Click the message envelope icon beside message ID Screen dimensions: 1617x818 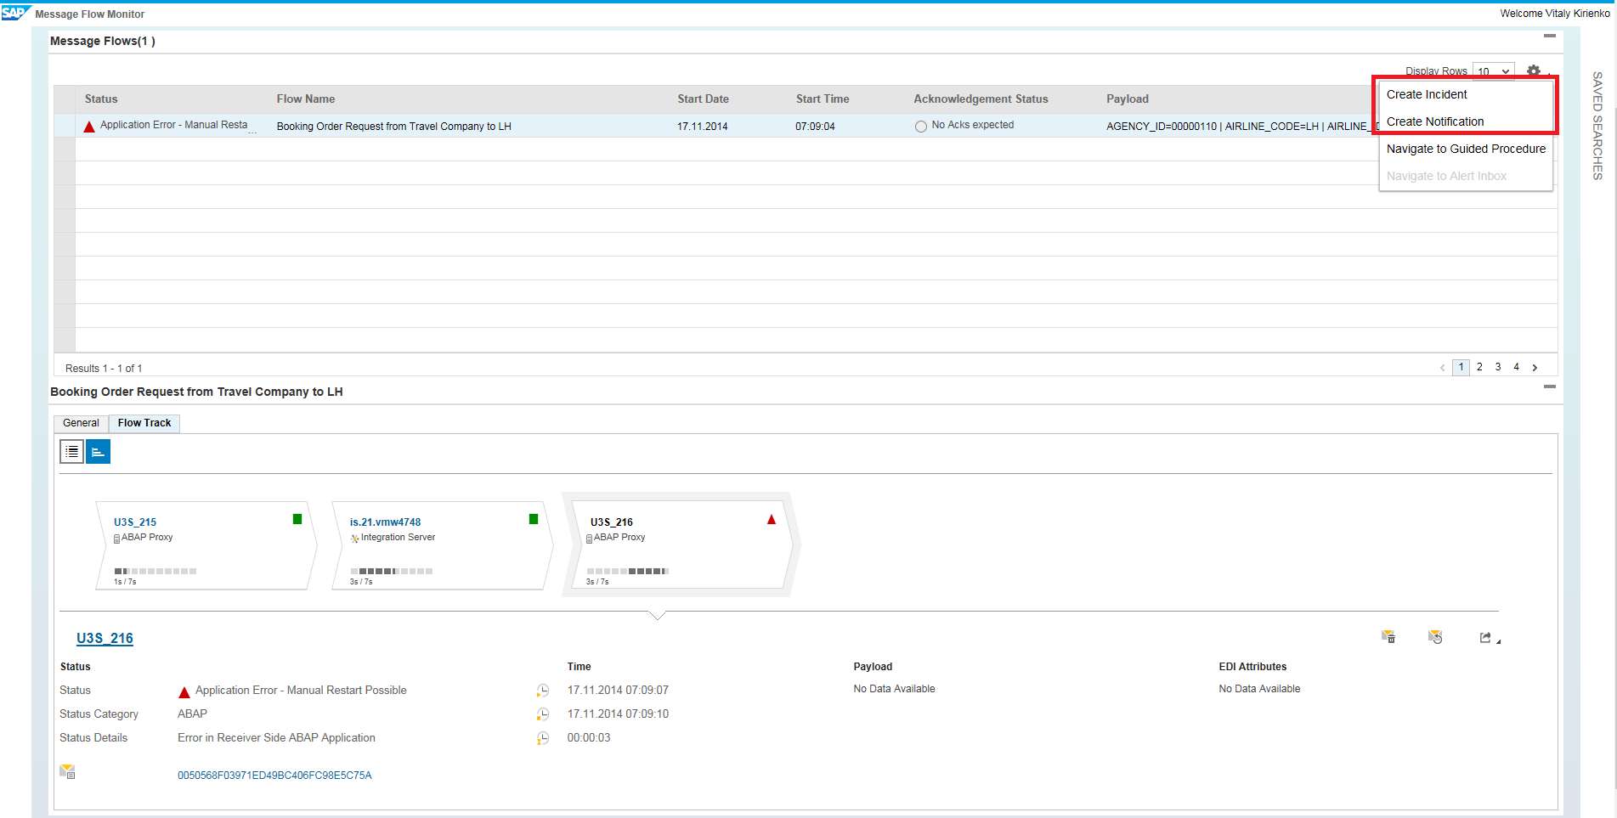tap(68, 771)
